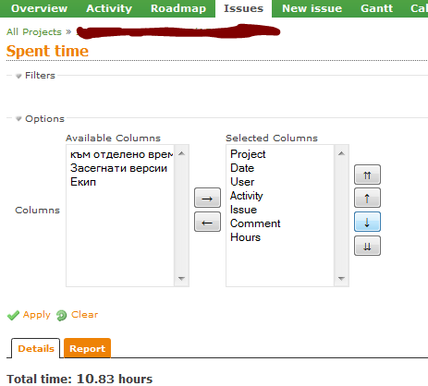Move selected column down one position
Screen dimensions: 428x386
point(367,222)
